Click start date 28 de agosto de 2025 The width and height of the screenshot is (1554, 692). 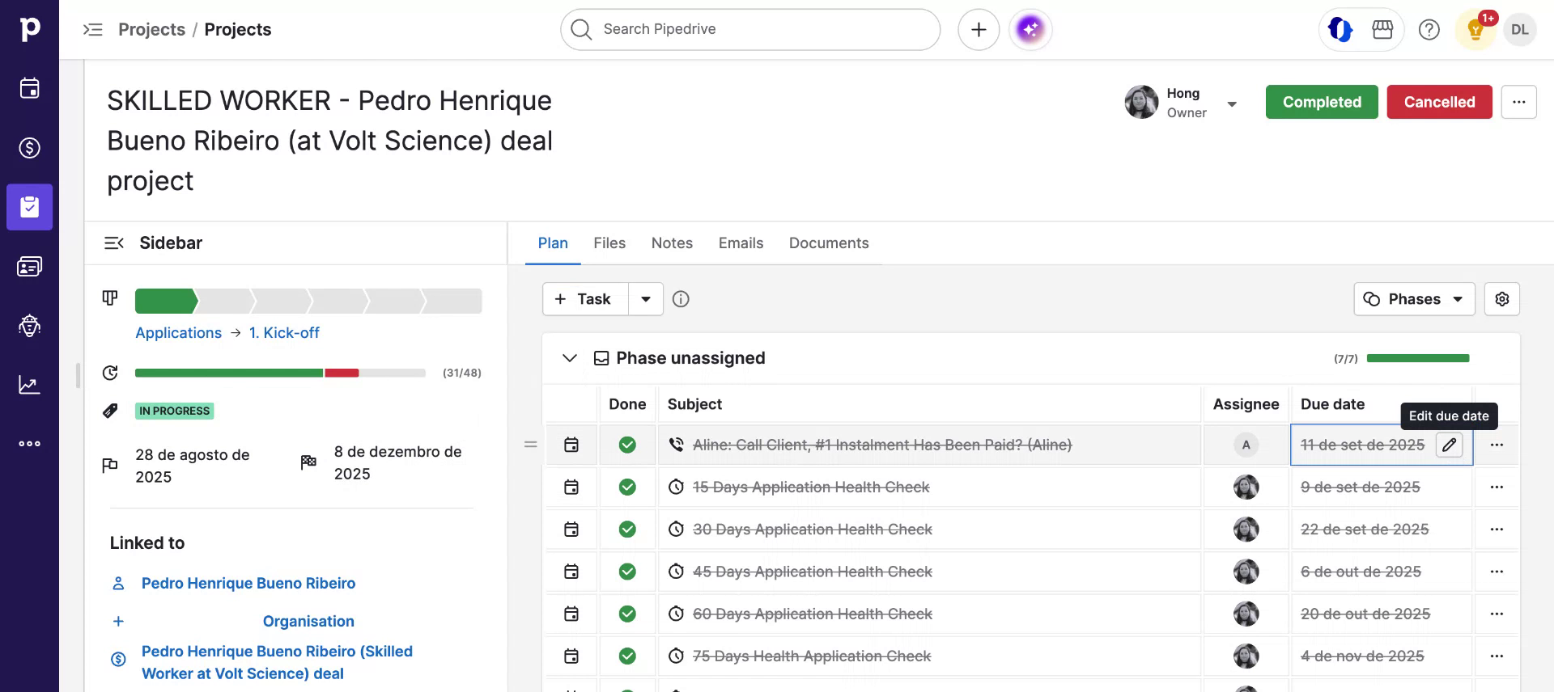click(193, 466)
